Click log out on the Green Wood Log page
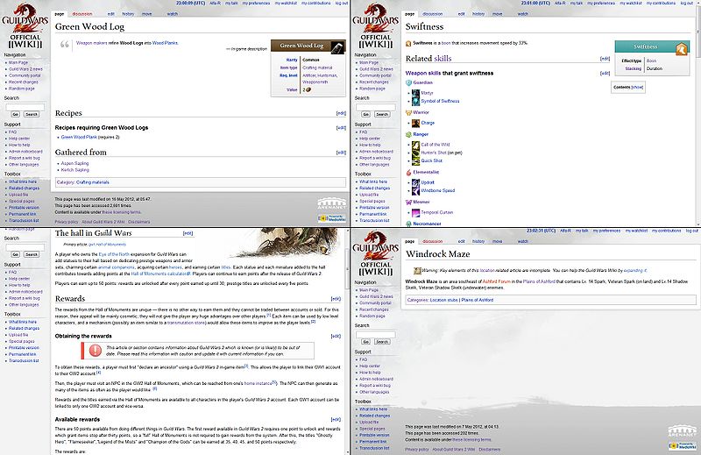The height and width of the screenshot is (455, 701). [342, 4]
